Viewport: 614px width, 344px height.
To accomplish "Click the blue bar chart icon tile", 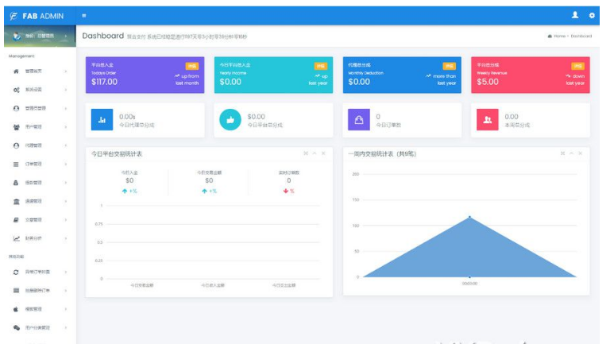I will click(x=102, y=119).
